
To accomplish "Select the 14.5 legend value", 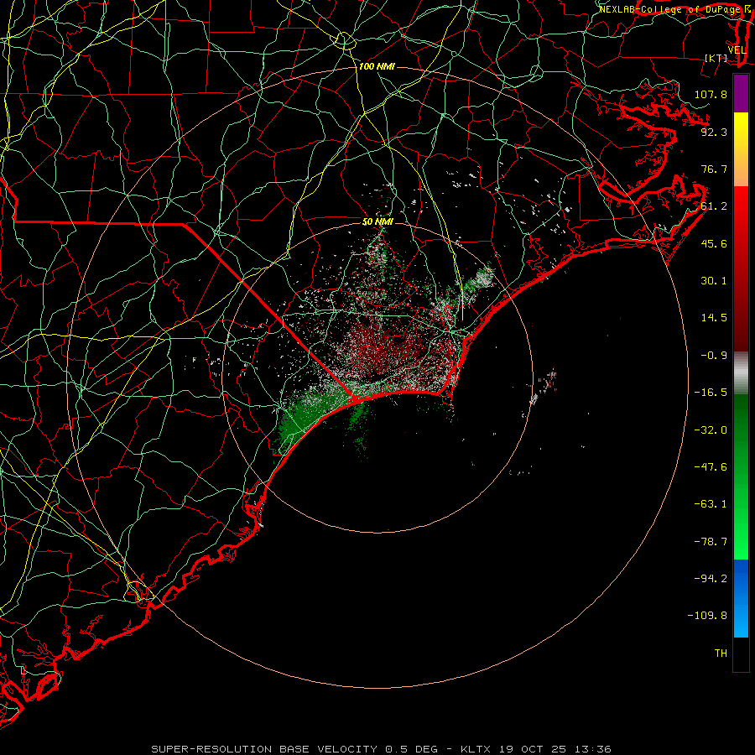I will pos(714,318).
